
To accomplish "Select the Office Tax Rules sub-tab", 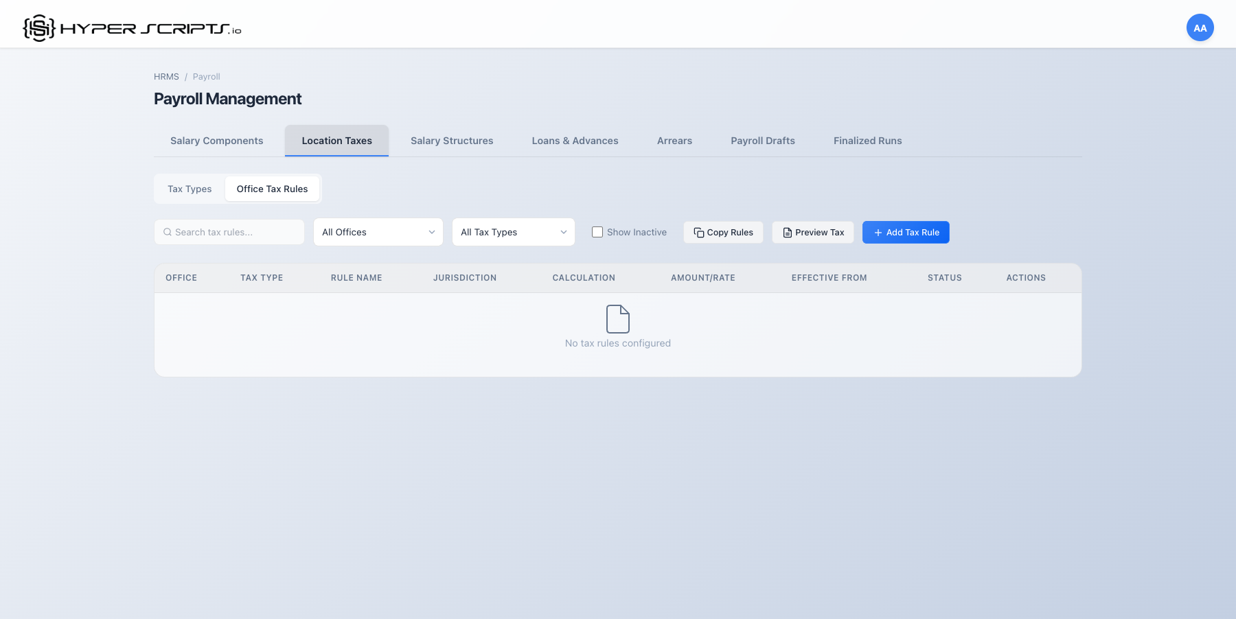I will (272, 189).
